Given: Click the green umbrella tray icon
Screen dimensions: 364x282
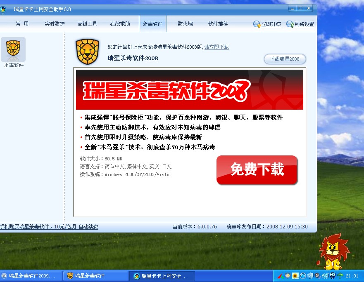Looking at the screenshot, I should pos(340,276).
